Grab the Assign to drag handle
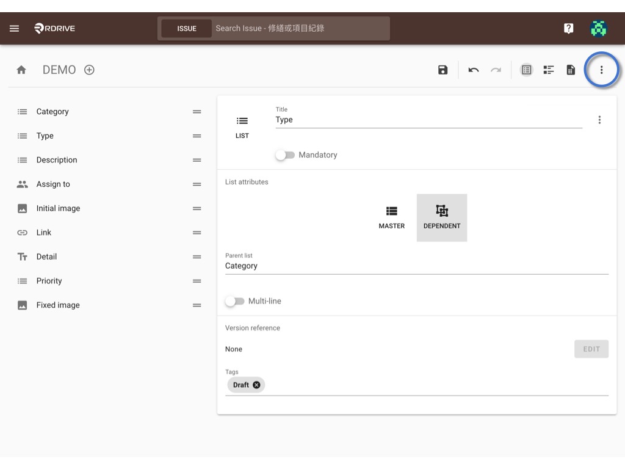 (197, 184)
